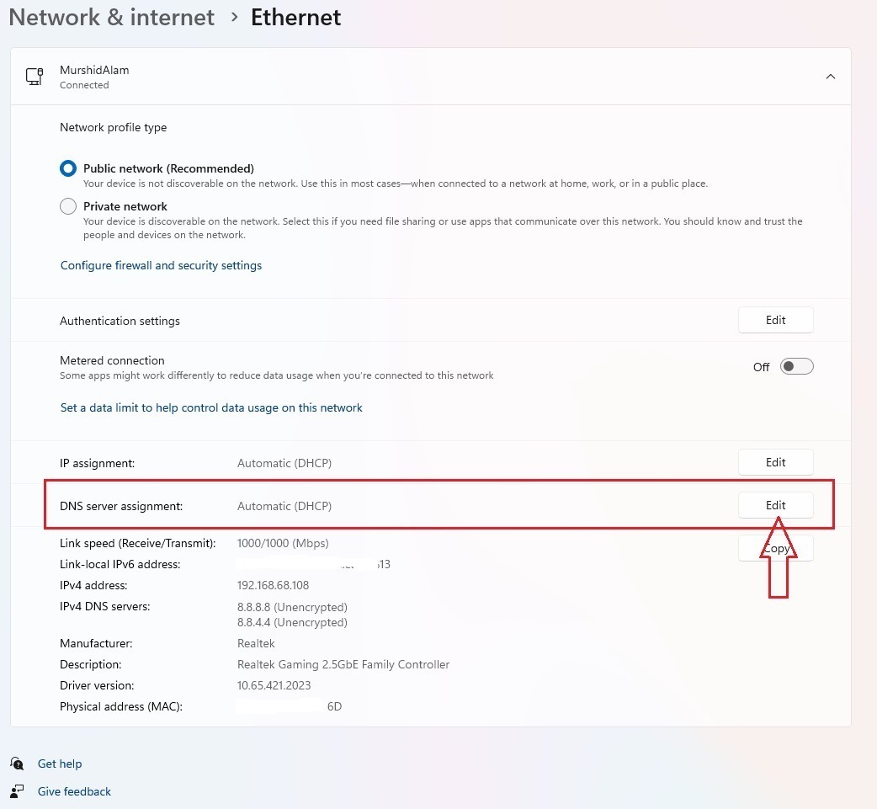
Task: Collapse the MurshidAlam connection section
Action: pyautogui.click(x=830, y=77)
